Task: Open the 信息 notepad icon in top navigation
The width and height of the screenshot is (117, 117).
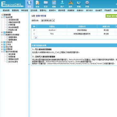Action: (37, 3)
